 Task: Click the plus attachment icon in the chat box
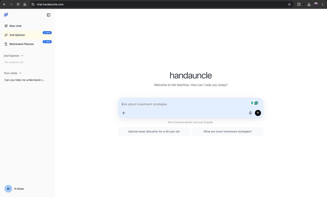point(123,113)
